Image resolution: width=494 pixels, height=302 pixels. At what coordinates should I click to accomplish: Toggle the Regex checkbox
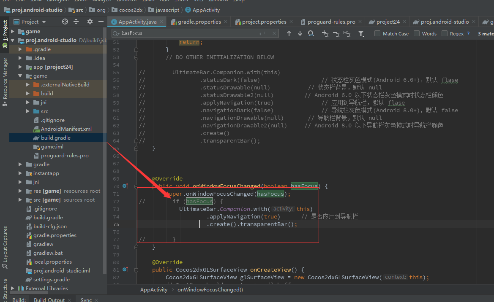pos(445,33)
